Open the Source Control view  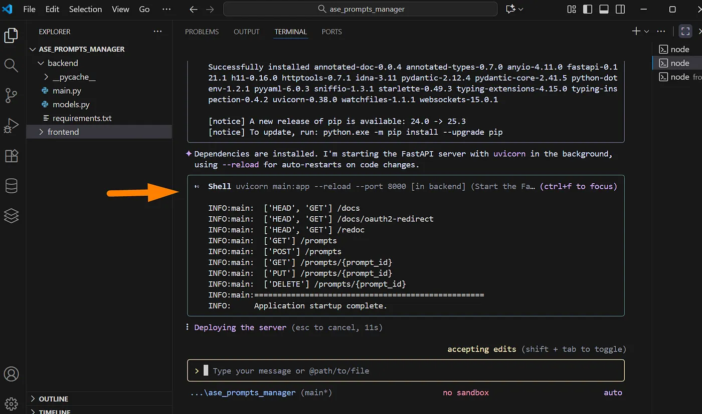click(x=11, y=95)
